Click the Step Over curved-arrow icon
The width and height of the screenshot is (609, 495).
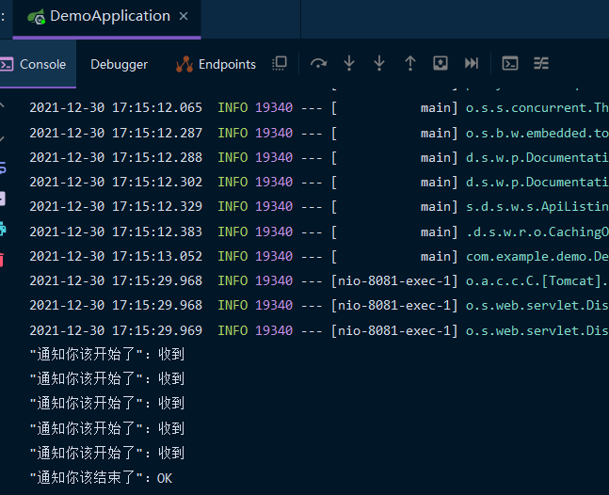click(318, 63)
